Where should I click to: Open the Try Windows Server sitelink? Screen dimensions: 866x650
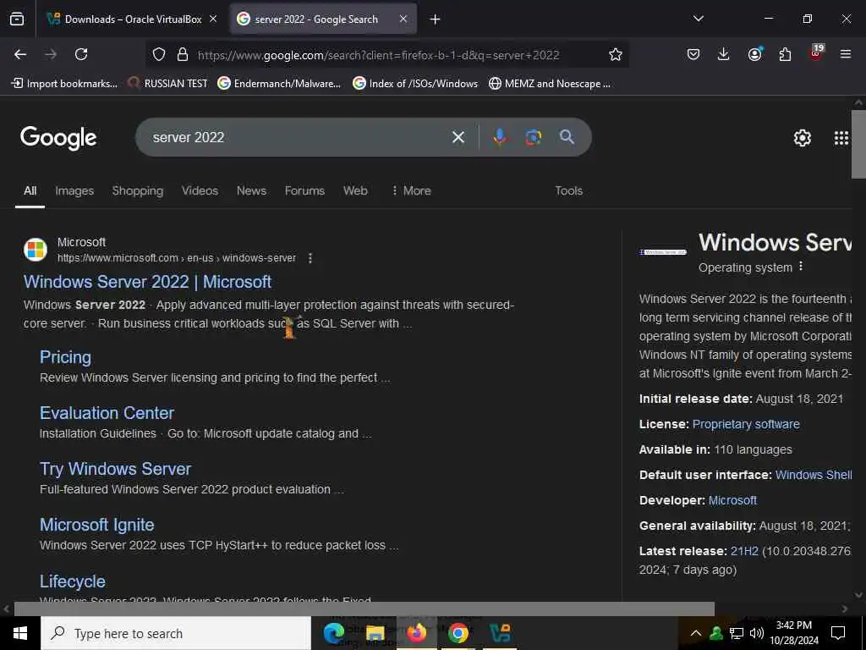tap(115, 469)
